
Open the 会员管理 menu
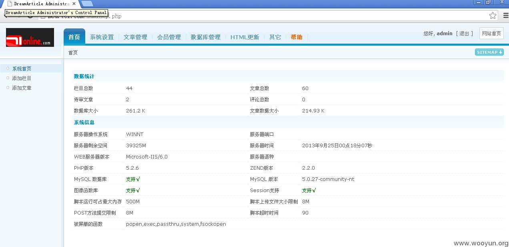tap(169, 37)
